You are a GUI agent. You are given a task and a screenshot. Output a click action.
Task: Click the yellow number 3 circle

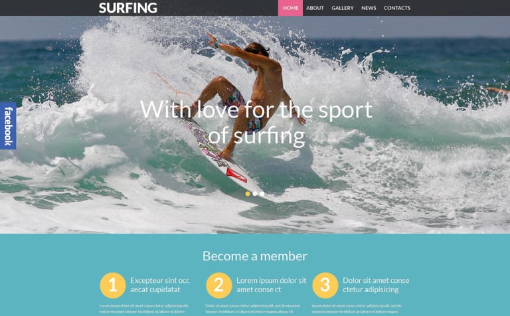click(325, 285)
